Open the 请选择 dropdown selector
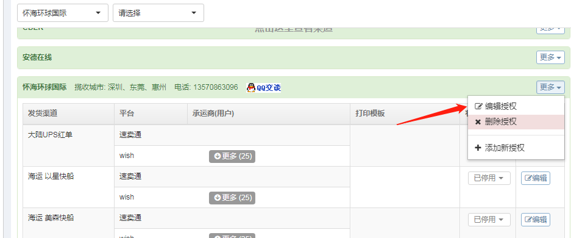This screenshot has width=571, height=238. click(x=158, y=13)
